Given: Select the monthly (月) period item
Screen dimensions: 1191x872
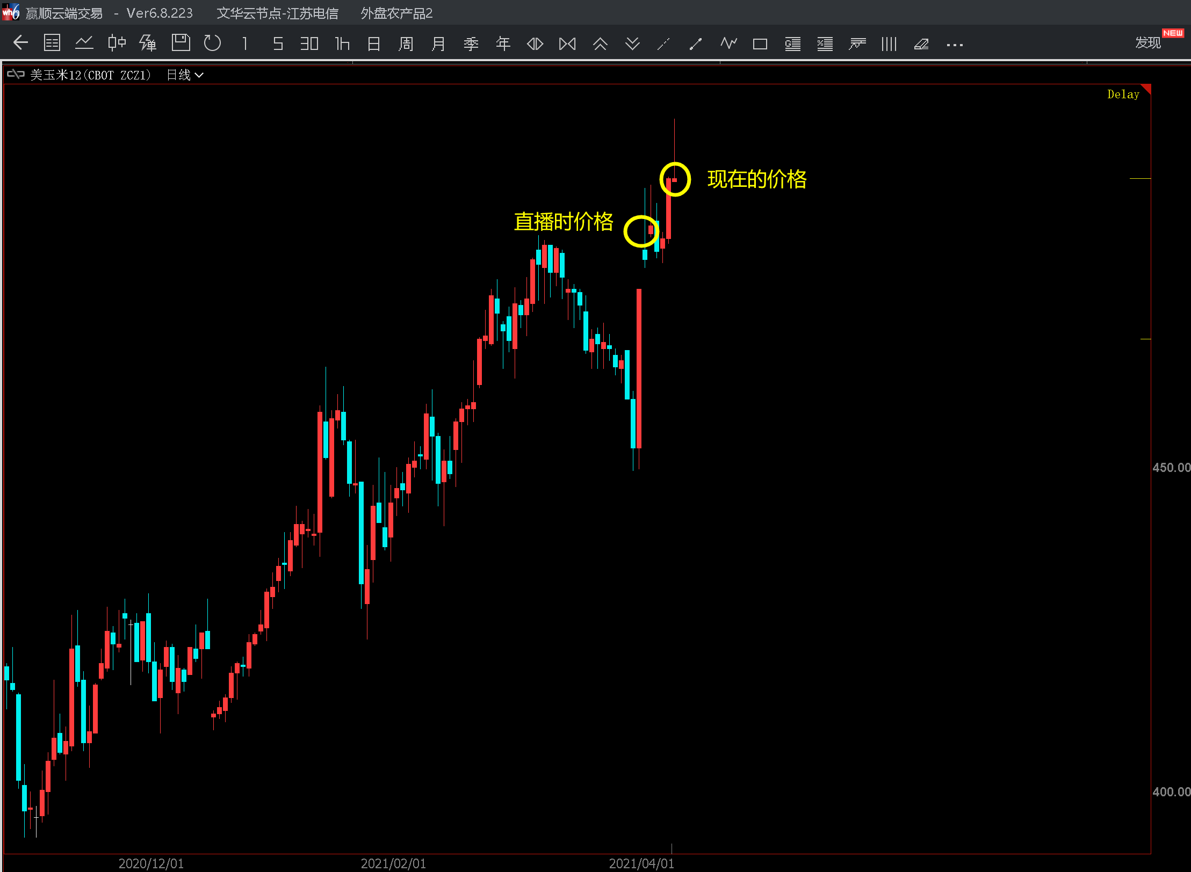Looking at the screenshot, I should click(438, 43).
